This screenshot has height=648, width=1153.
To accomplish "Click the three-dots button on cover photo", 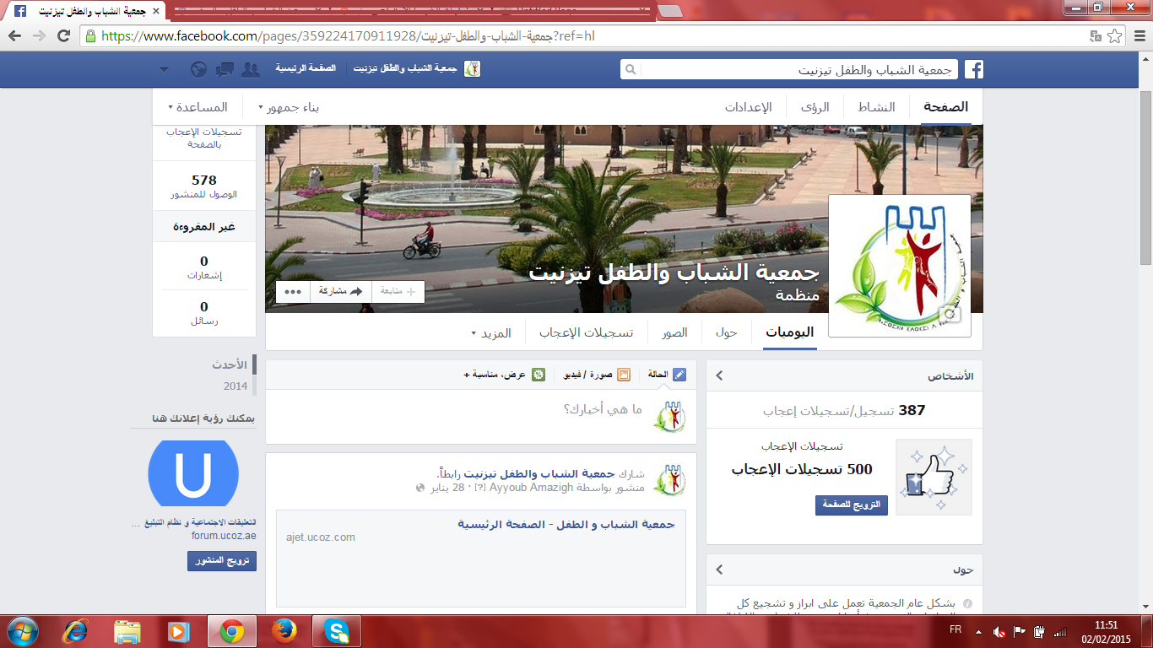I will point(293,291).
